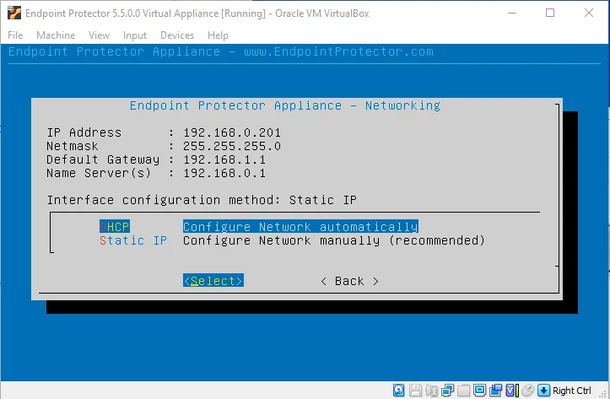
Task: Click 'Configure Network manually (recommended)' description
Action: tap(334, 240)
